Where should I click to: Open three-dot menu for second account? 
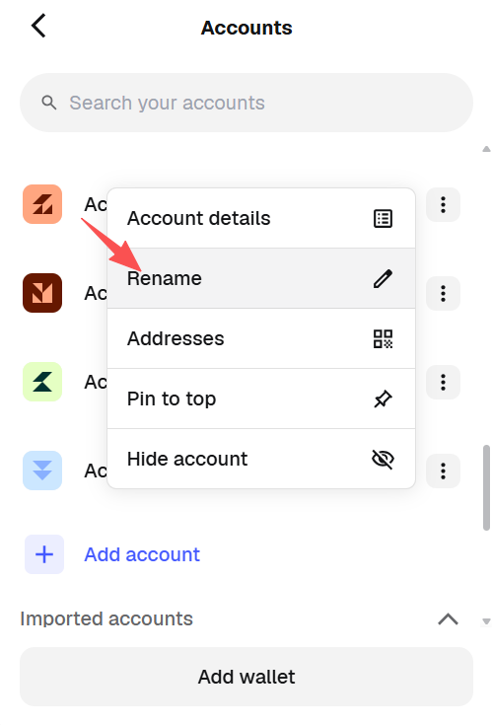click(443, 294)
